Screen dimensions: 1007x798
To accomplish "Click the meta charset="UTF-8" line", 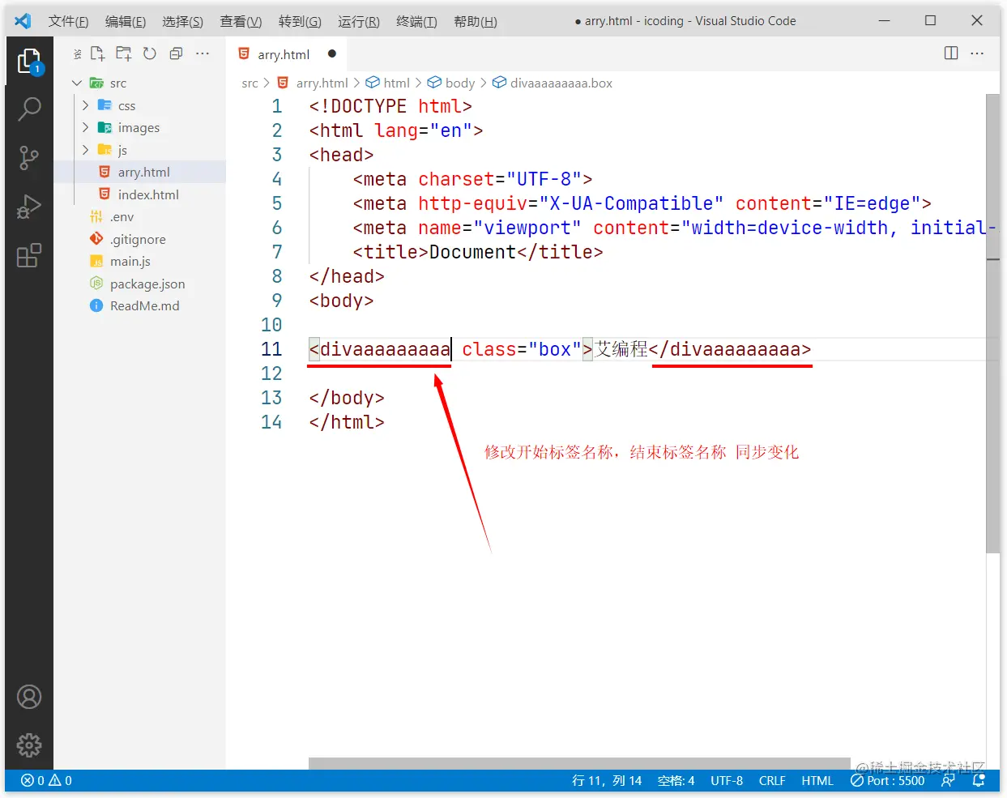I will [472, 179].
